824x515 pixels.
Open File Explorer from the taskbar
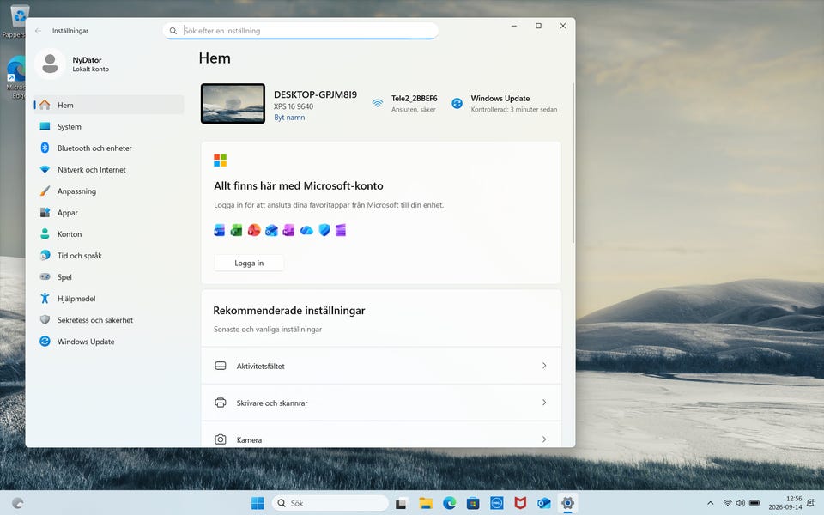[426, 504]
